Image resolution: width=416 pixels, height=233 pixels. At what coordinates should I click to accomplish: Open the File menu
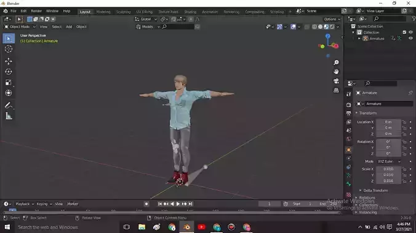(x=14, y=11)
